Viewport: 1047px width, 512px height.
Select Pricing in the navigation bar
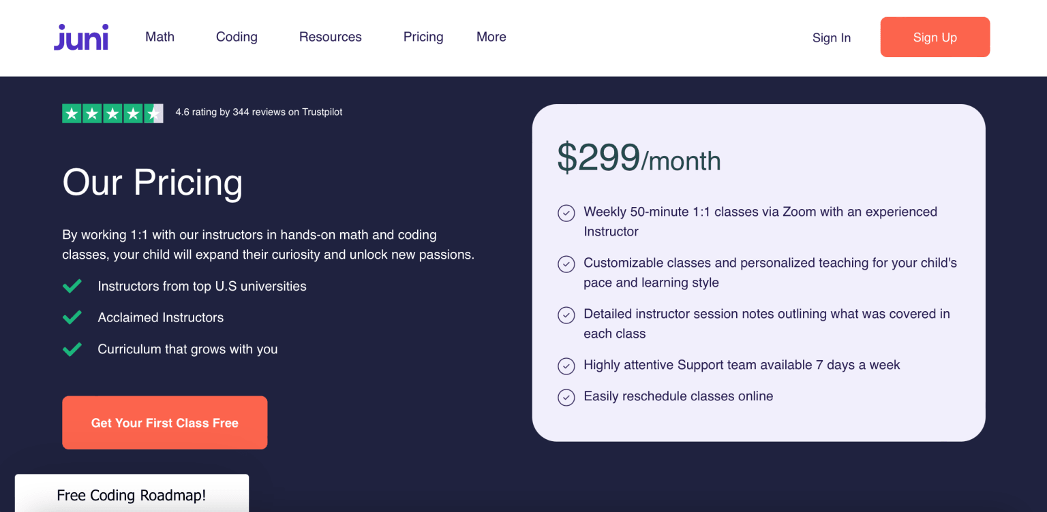423,37
